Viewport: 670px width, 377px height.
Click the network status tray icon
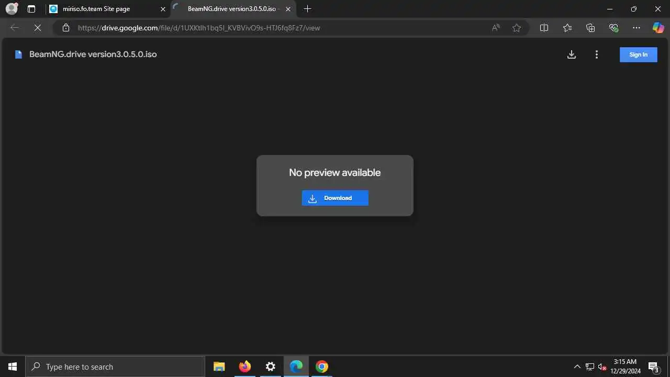[x=590, y=367]
